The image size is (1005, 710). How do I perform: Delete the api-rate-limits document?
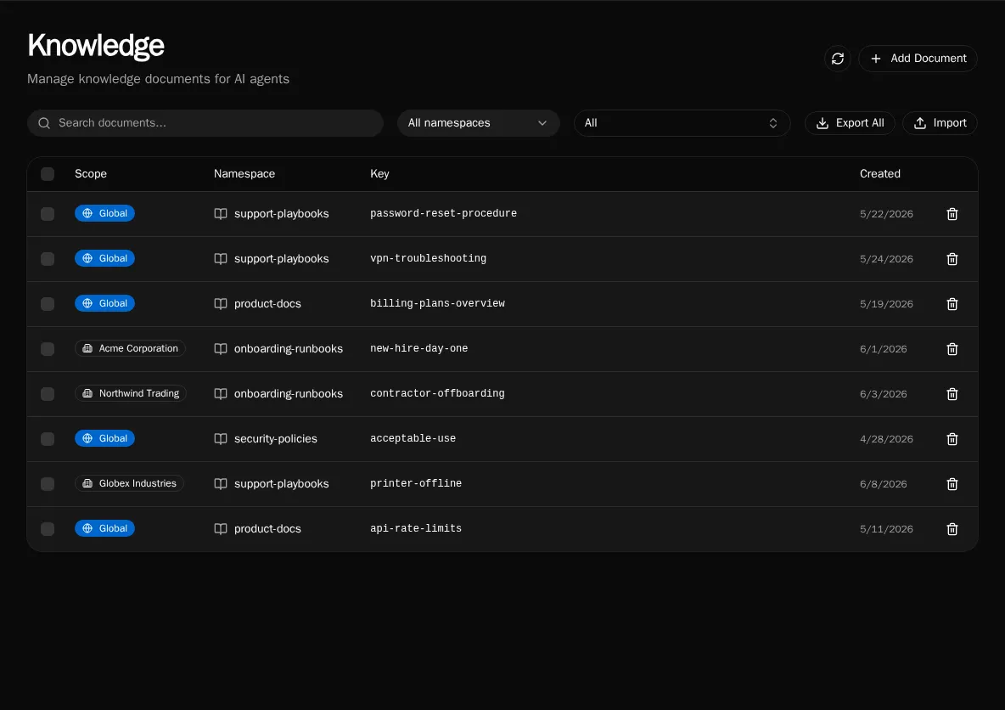click(952, 529)
